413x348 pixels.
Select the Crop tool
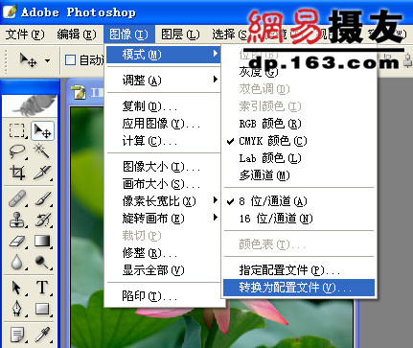[x=16, y=173]
